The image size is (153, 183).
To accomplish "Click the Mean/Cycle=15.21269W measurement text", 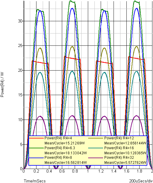I will (x=65, y=143).
